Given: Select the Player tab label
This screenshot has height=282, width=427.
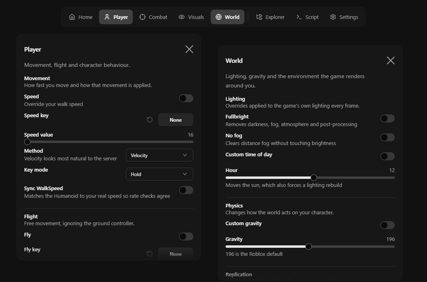Looking at the screenshot, I should click(120, 17).
